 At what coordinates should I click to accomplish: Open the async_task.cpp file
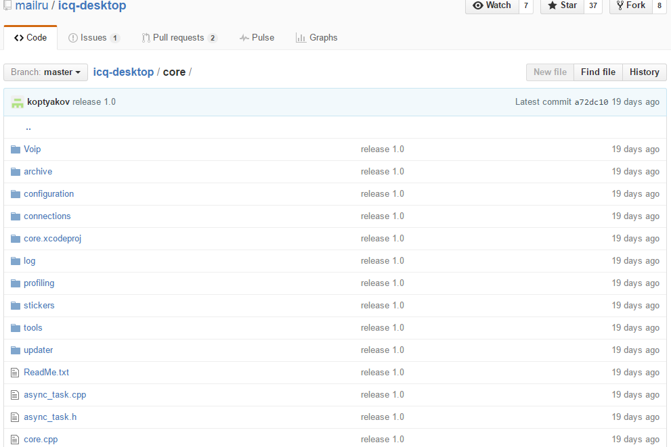click(x=55, y=395)
